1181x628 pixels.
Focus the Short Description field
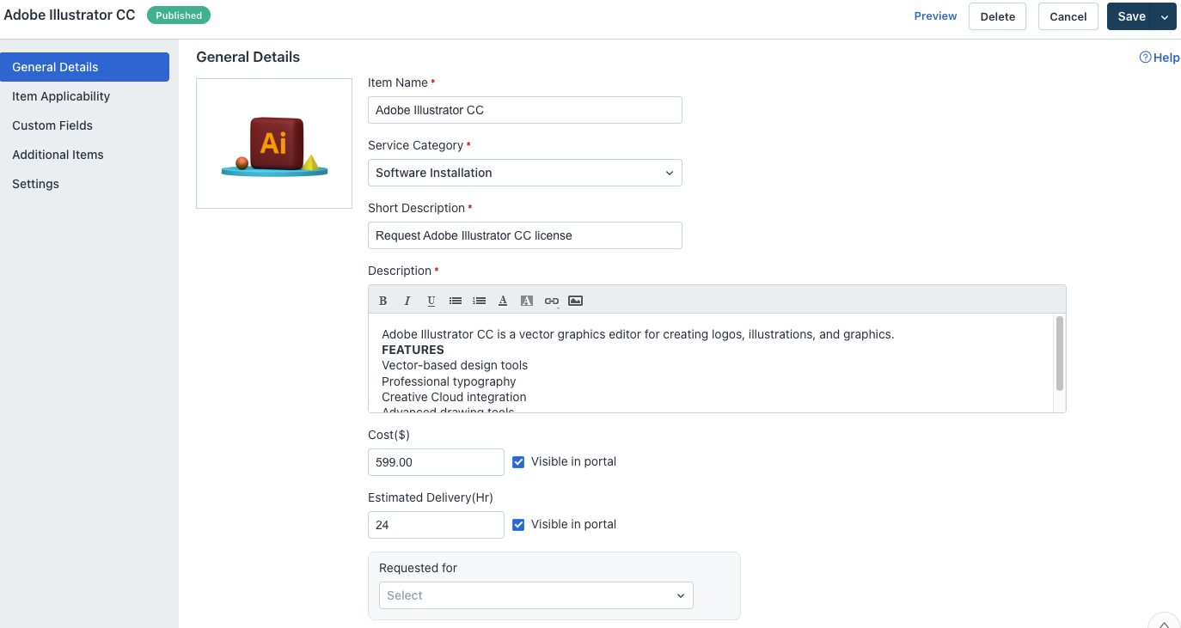coord(525,235)
